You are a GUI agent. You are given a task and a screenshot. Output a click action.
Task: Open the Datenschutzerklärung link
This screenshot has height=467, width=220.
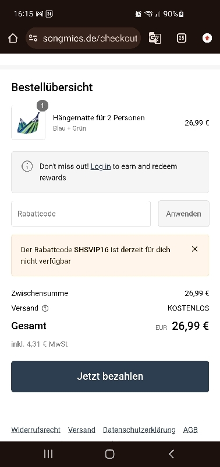coord(139,430)
